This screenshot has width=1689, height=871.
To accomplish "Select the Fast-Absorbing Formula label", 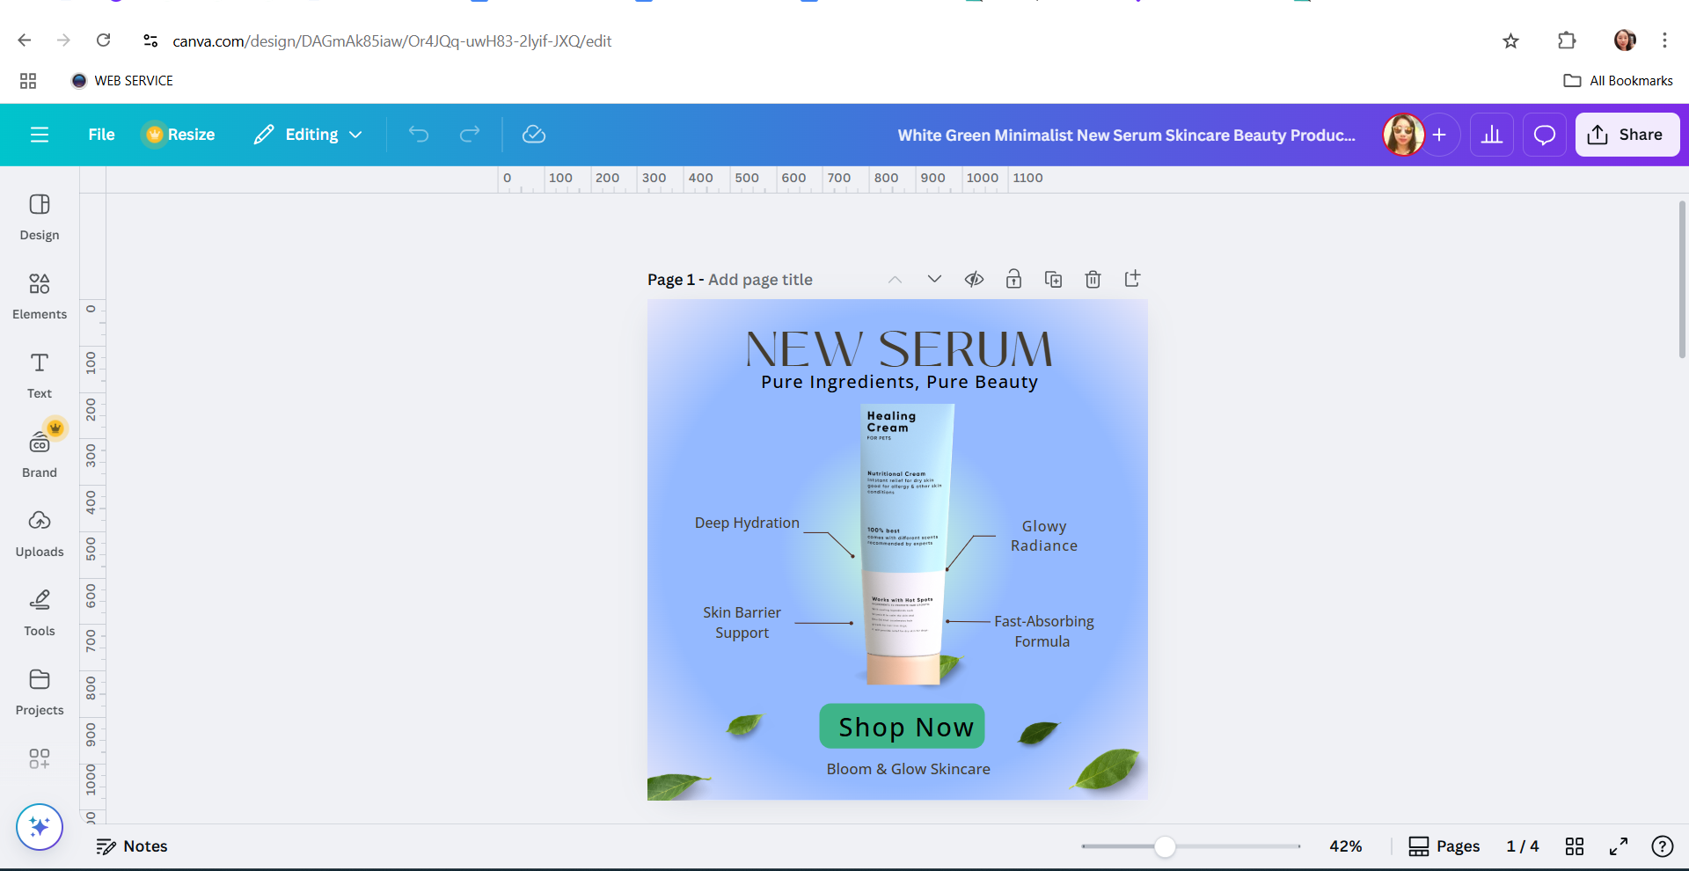I will [1044, 632].
